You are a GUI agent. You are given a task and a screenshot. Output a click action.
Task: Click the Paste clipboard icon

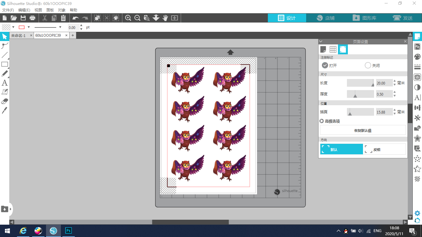coord(63,18)
